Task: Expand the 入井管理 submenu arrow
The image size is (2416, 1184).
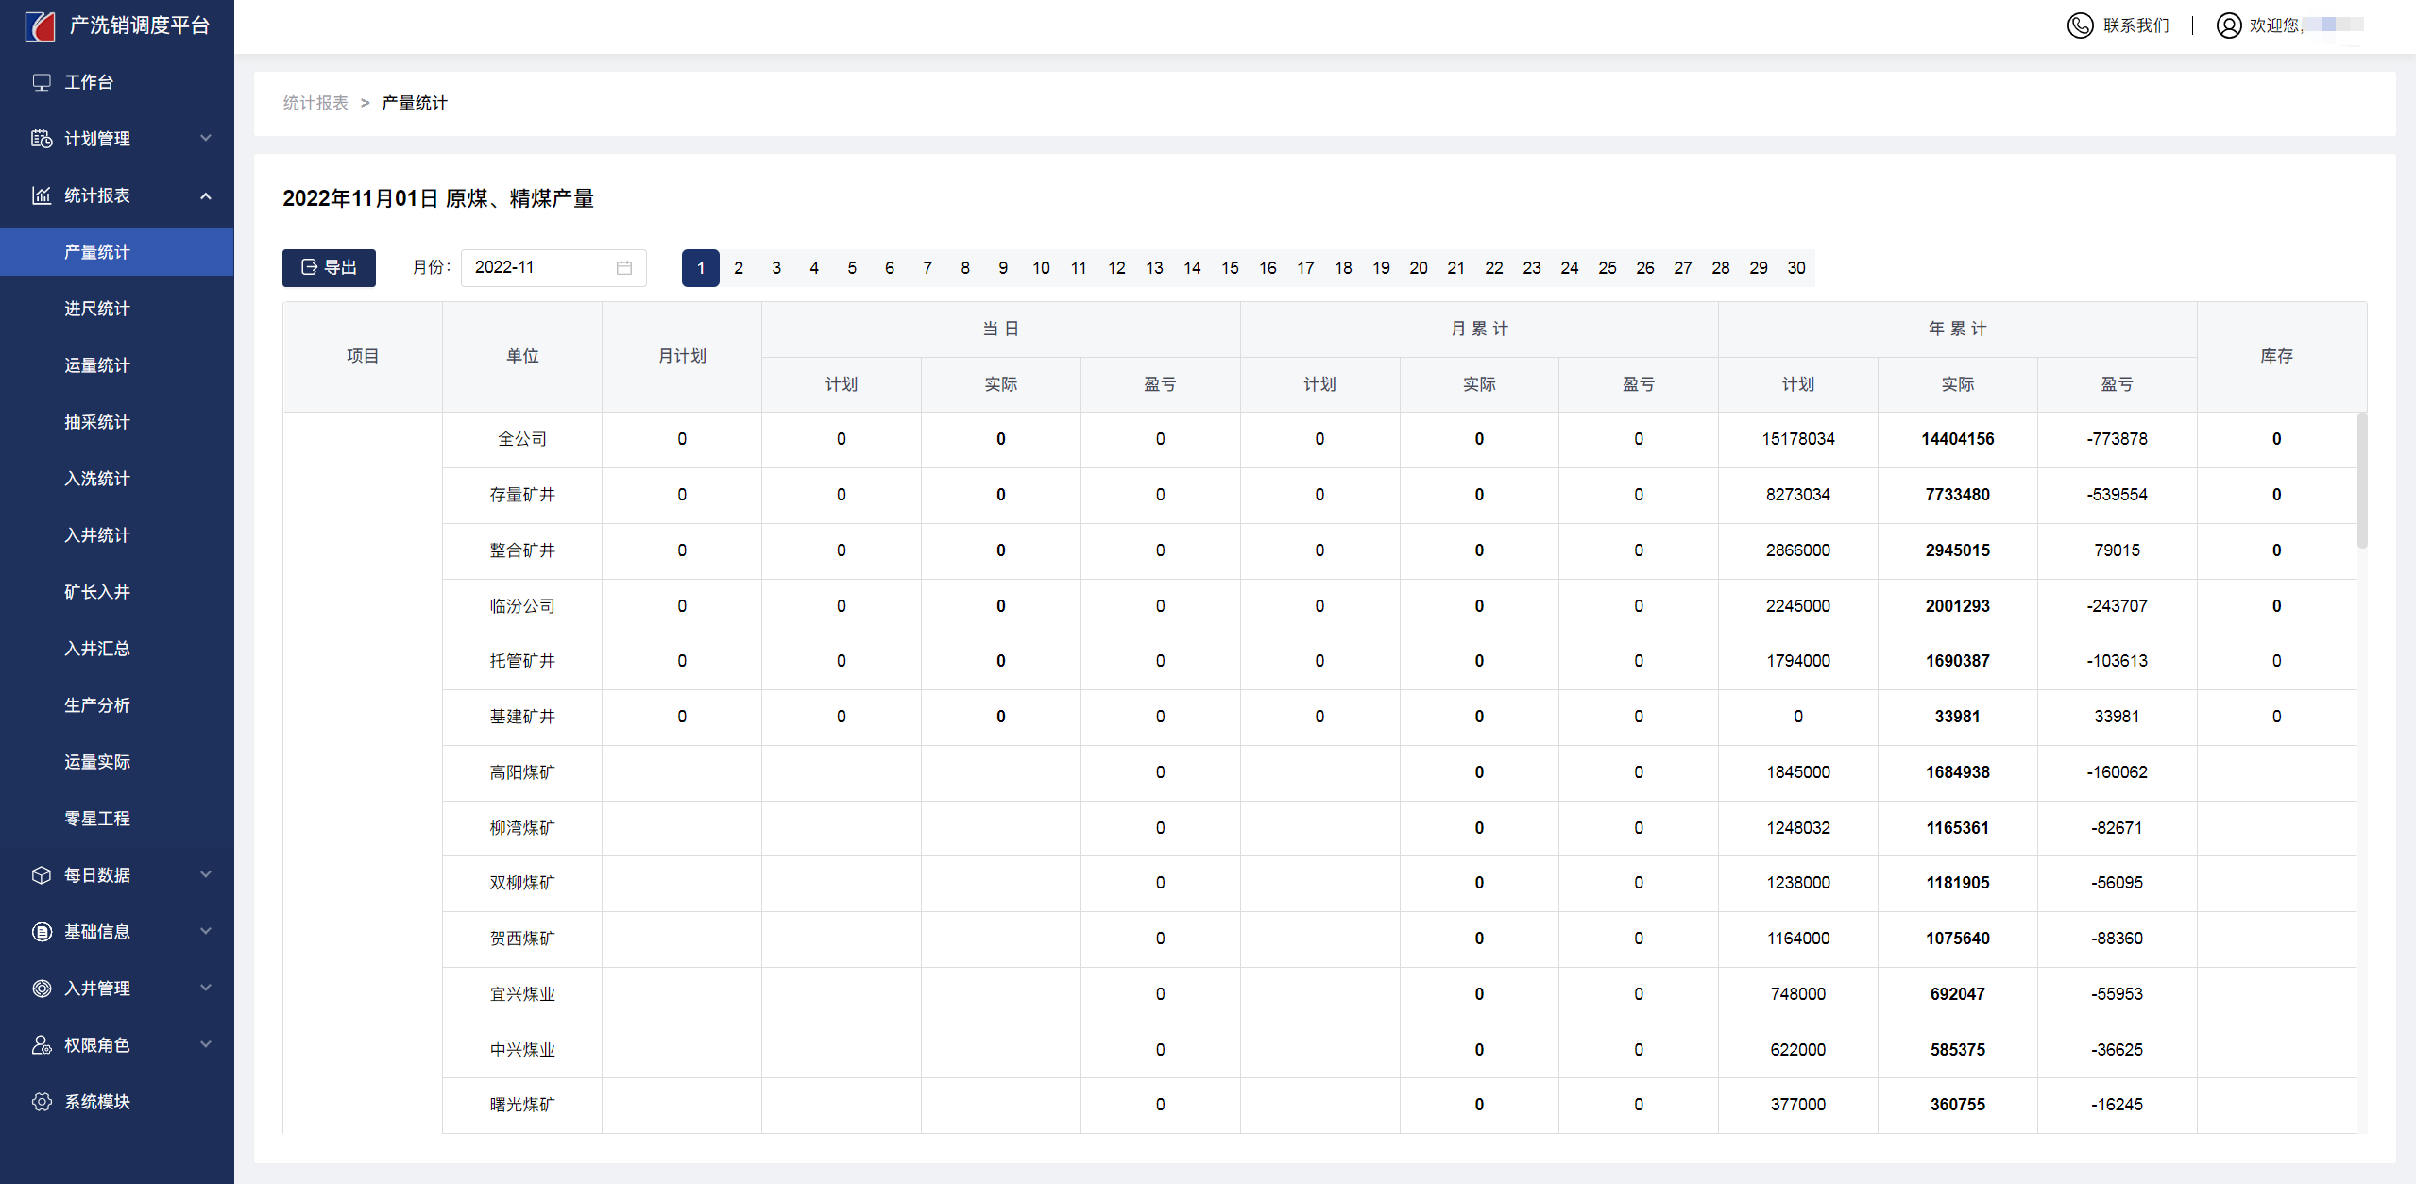Action: pyautogui.click(x=206, y=989)
